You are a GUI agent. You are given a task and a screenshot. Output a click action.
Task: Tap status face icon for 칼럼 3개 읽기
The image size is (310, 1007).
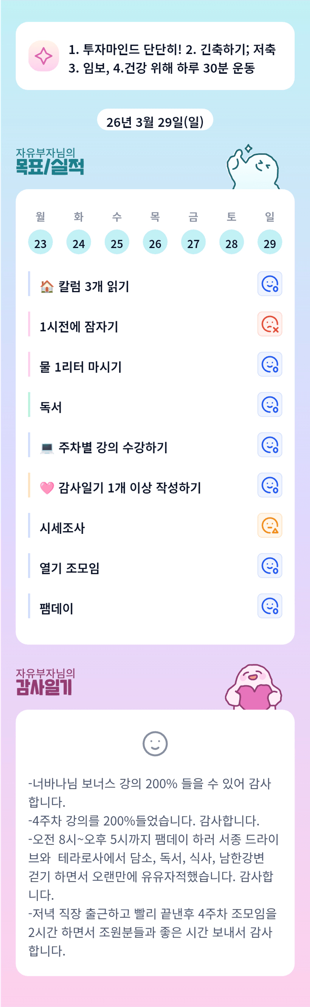point(270,284)
